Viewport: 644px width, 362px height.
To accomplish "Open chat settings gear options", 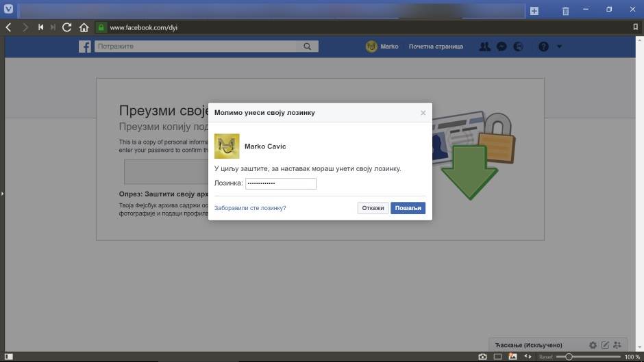I will click(x=593, y=345).
